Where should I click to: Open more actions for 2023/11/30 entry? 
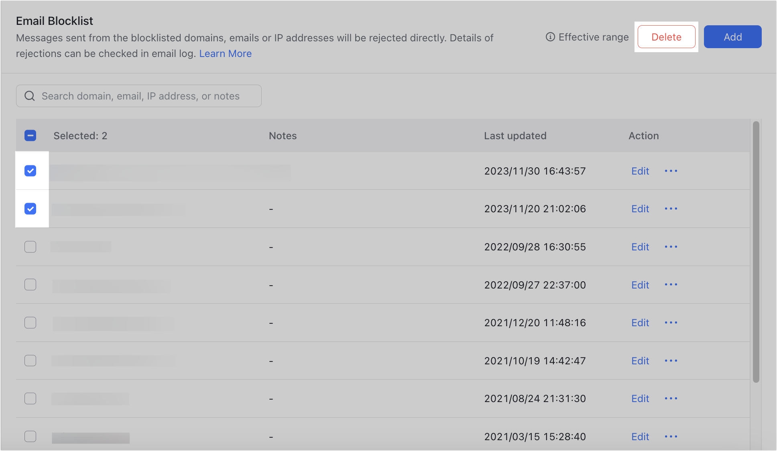671,171
